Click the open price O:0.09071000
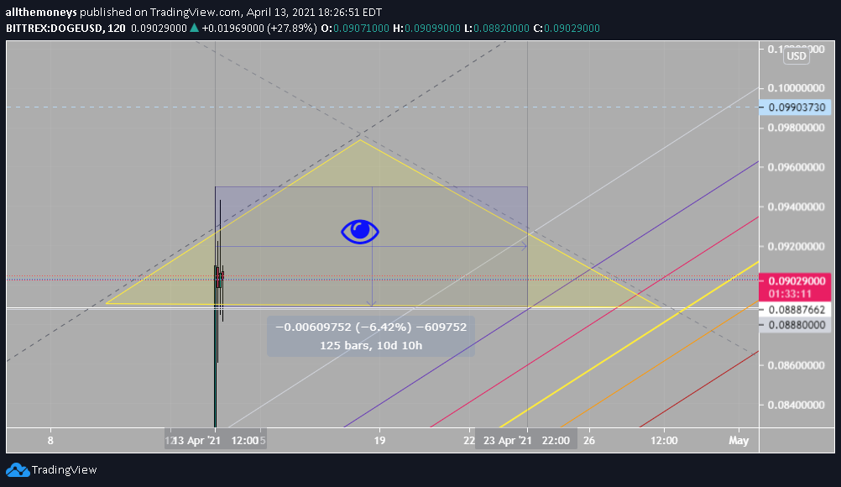The width and height of the screenshot is (841, 487). [x=355, y=28]
